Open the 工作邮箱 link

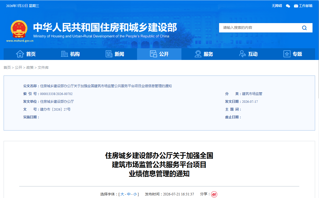(306, 6)
